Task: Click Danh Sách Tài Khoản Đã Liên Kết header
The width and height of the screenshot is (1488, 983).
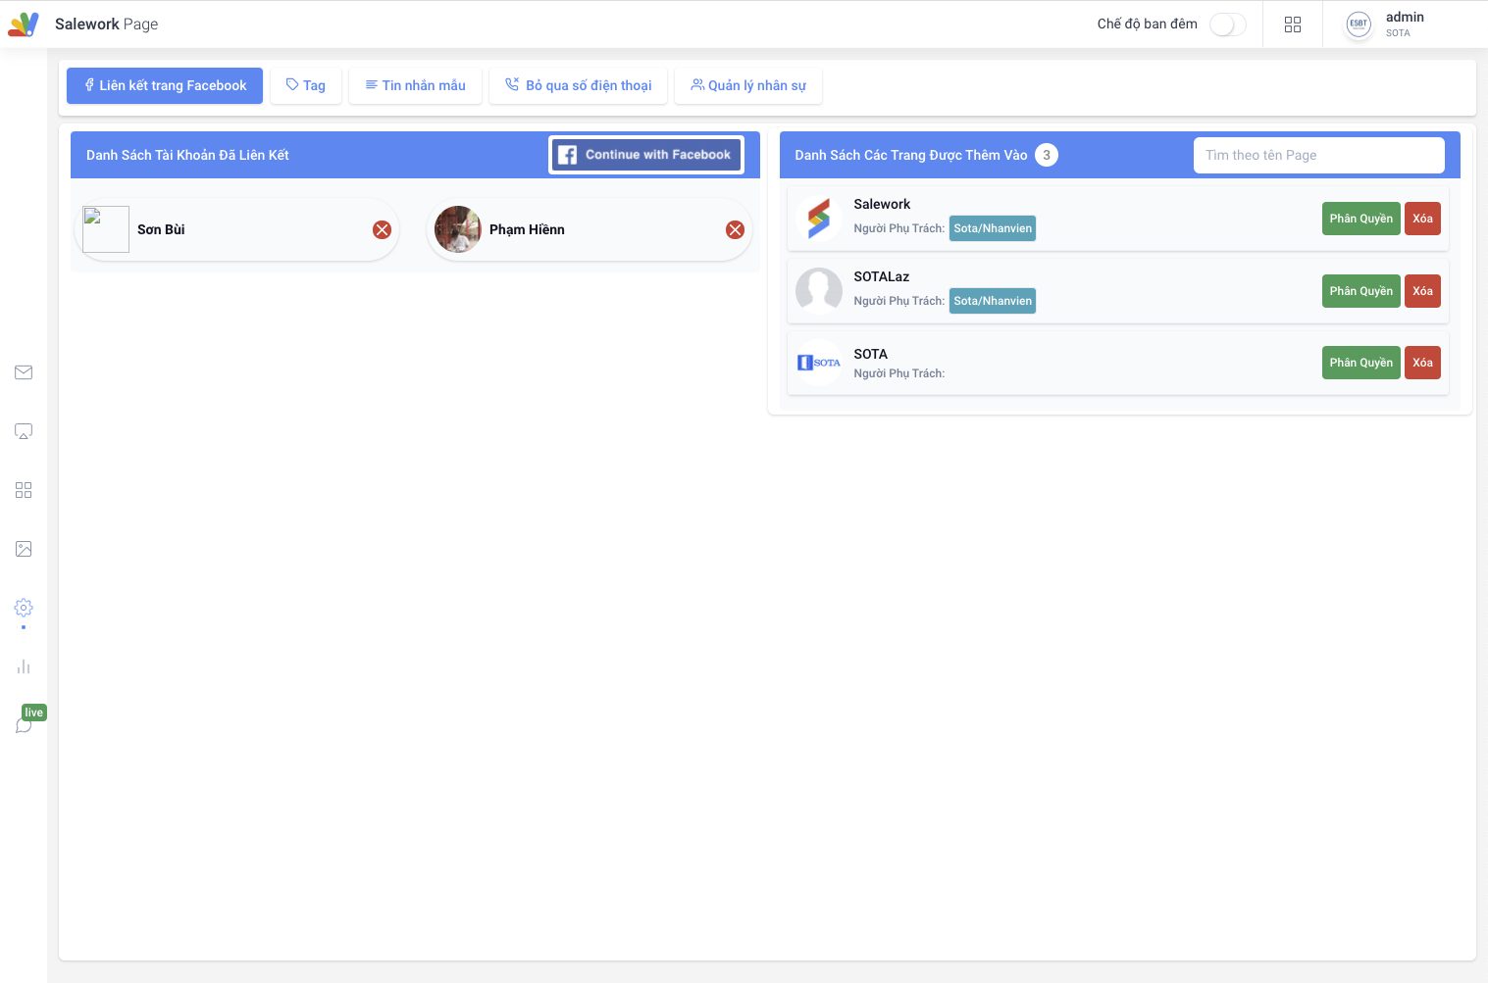Action: (187, 155)
